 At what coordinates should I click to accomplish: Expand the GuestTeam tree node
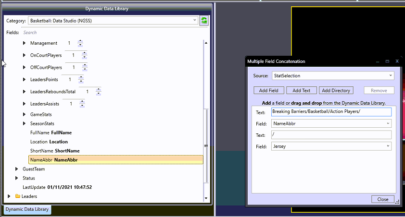[x=17, y=169]
